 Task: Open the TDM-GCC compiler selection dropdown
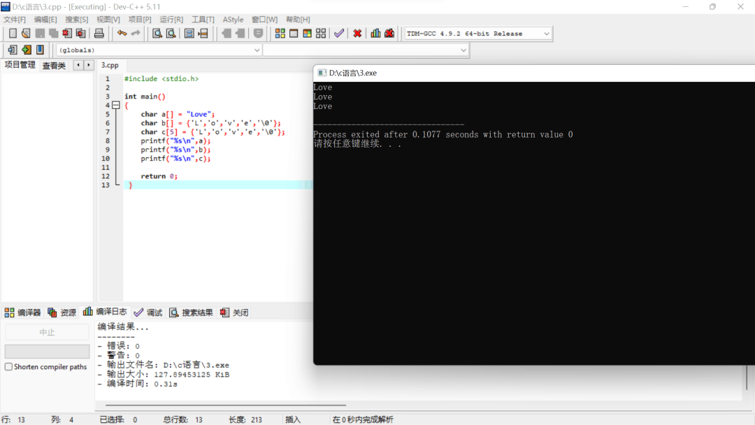point(546,34)
